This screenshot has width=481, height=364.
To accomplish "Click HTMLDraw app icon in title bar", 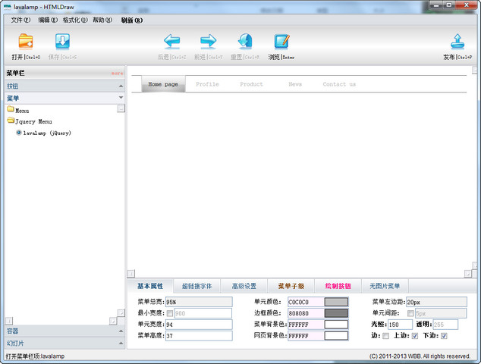I will coord(8,7).
